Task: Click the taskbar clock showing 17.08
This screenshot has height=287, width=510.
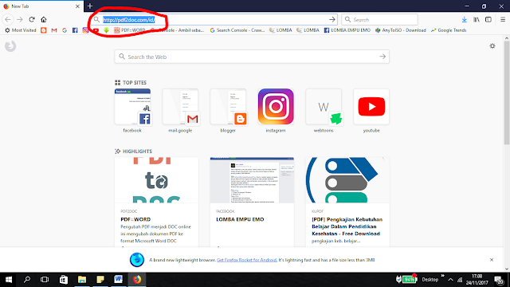Action: coord(477,280)
